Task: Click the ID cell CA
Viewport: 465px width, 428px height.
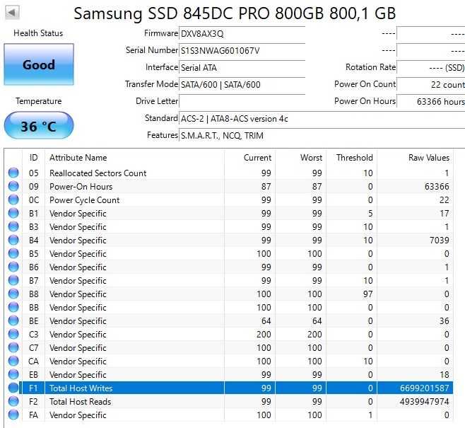Action: 33,362
